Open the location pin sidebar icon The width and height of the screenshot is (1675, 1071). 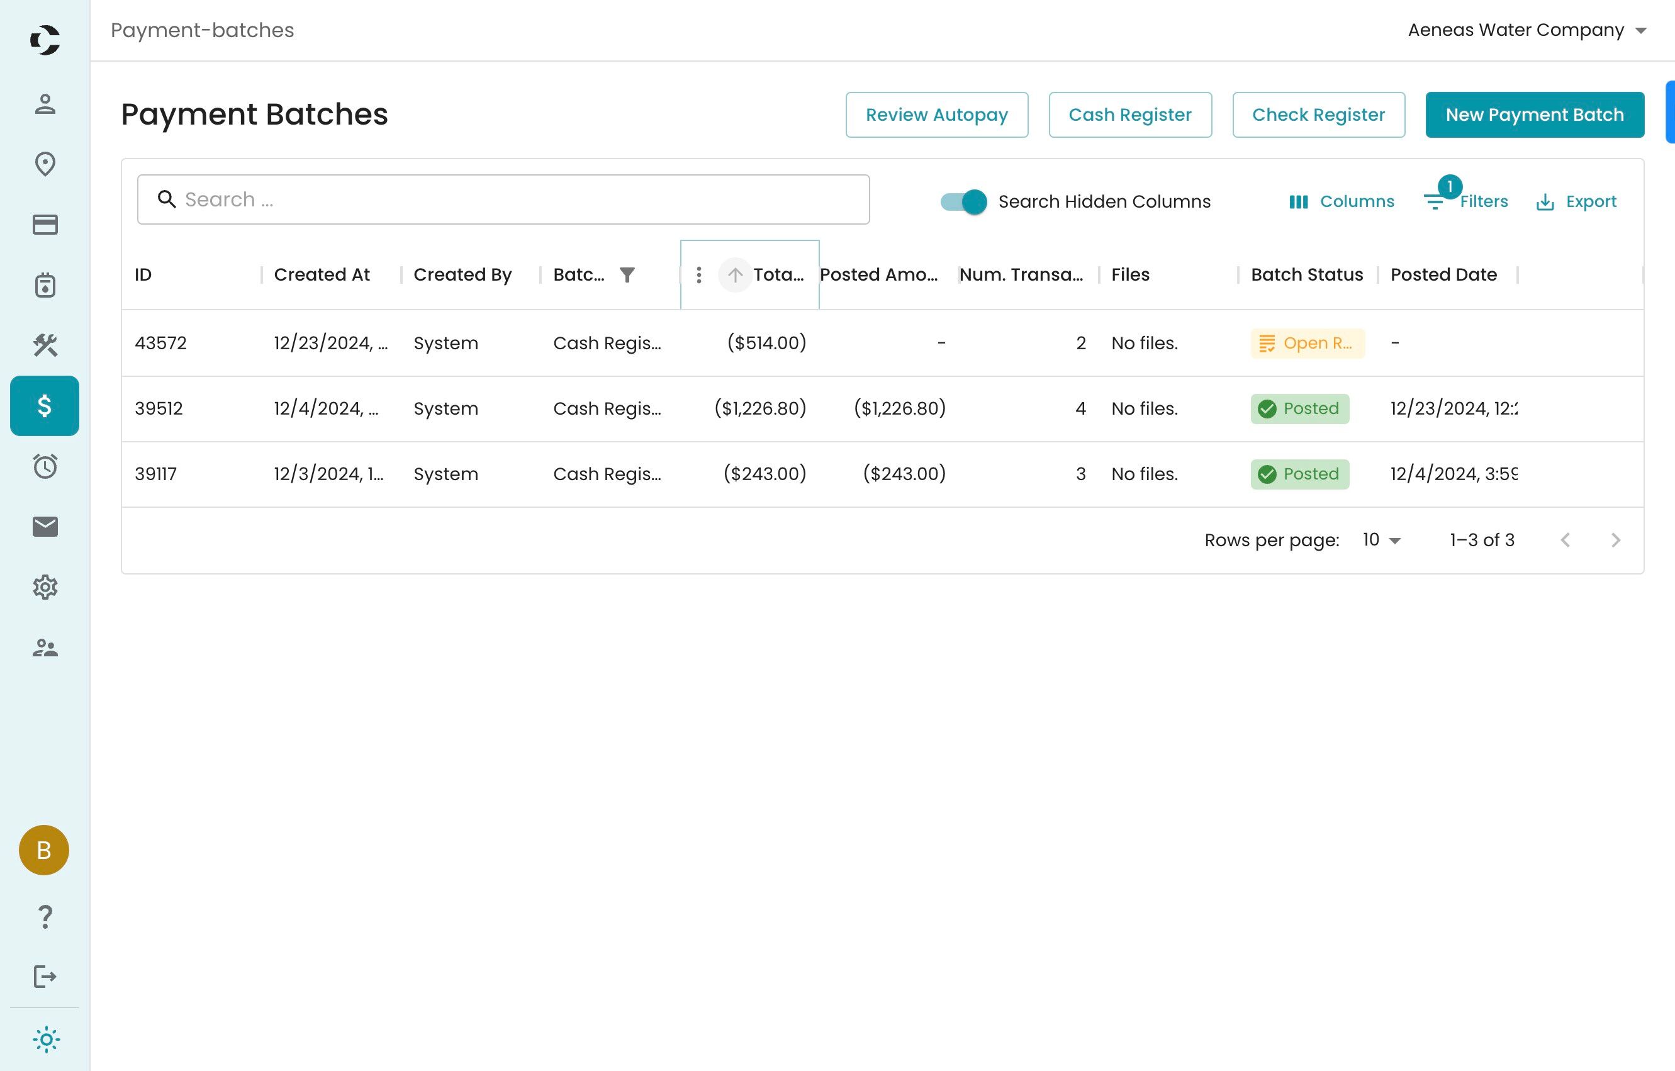point(45,164)
